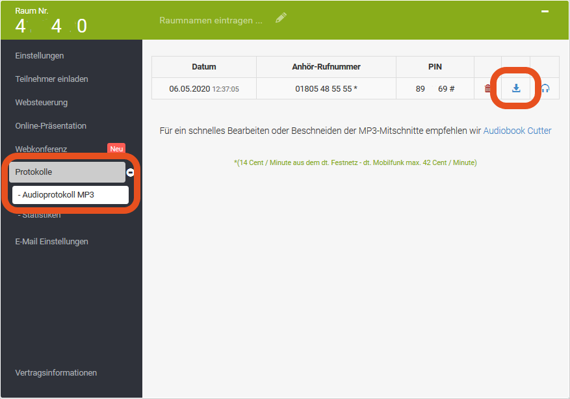570x399 pixels.
Task: Follow the Audiobook Cutter link
Action: pos(517,131)
